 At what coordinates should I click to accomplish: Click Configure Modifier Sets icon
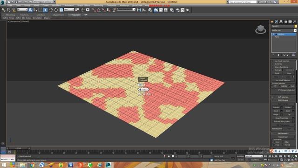pyautogui.click(x=293, y=55)
